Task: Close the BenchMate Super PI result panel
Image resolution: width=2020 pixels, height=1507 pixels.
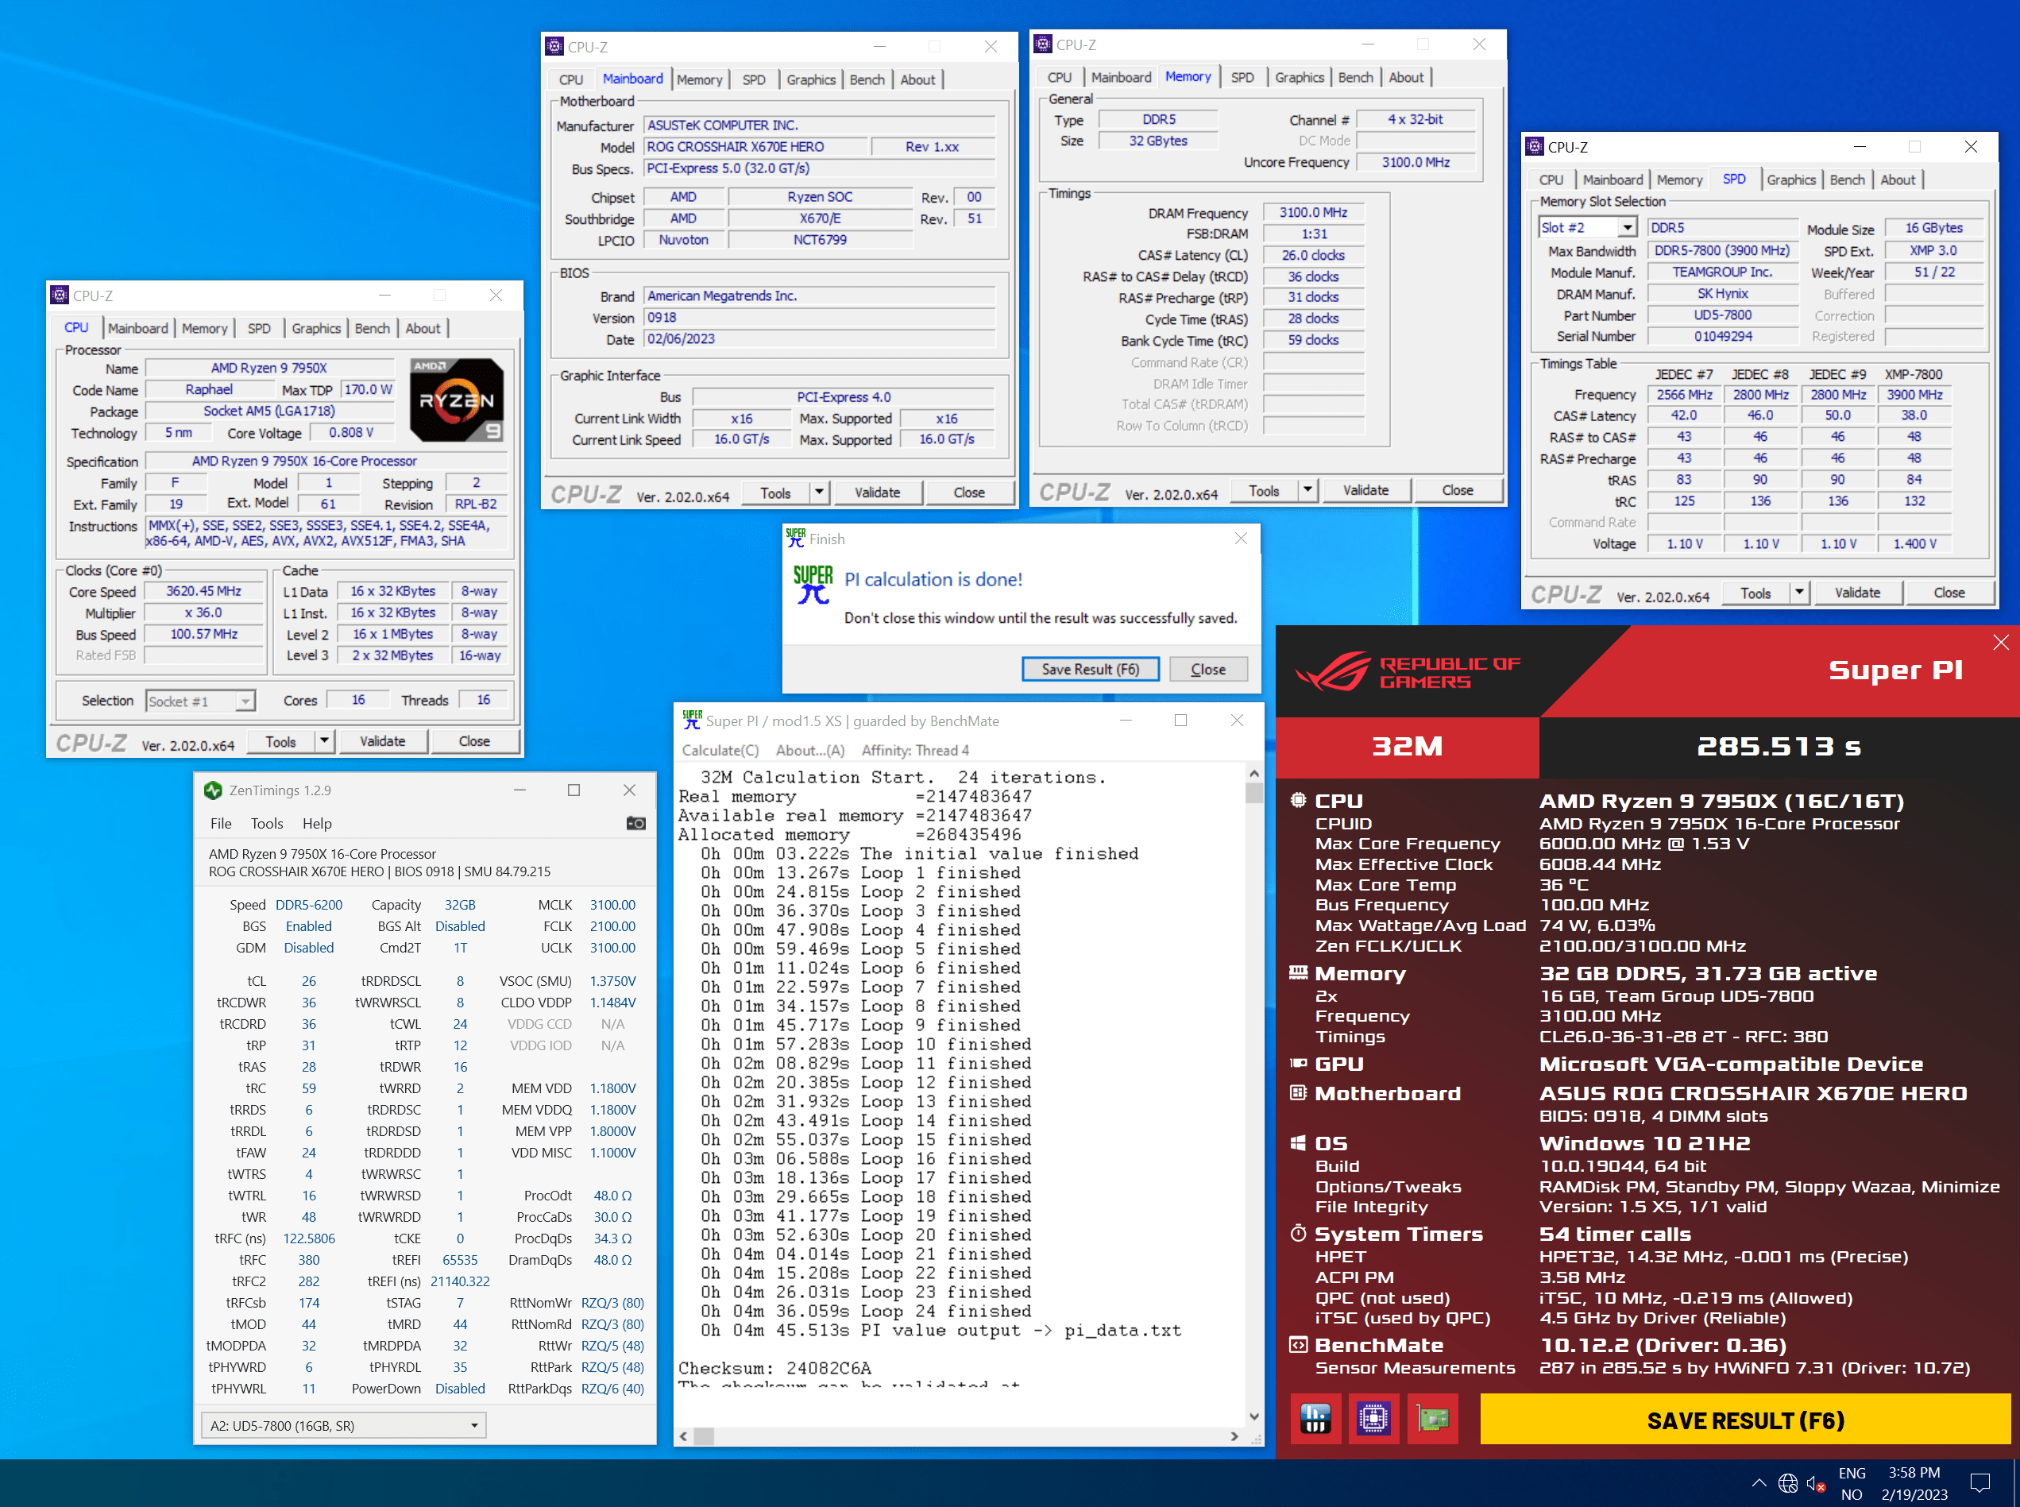Action: pos(2000,643)
